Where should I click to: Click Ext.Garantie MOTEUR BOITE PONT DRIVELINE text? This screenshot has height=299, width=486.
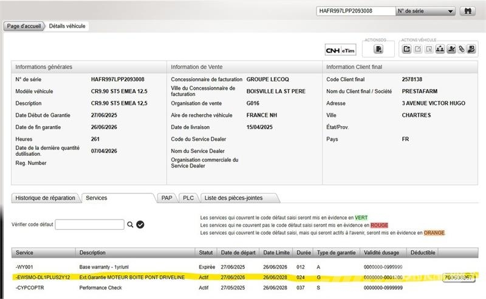[132, 277]
